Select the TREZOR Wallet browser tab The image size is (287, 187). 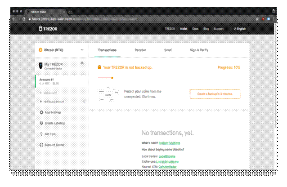(45, 12)
